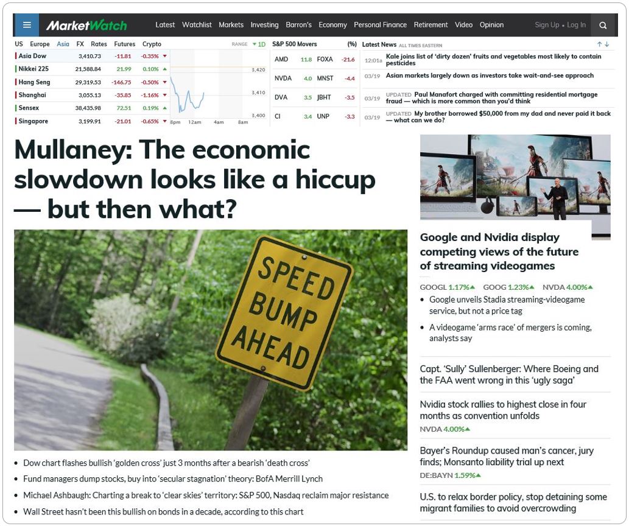The image size is (629, 526).
Task: Click the Asia Dow intraday chart
Action: click(218, 87)
